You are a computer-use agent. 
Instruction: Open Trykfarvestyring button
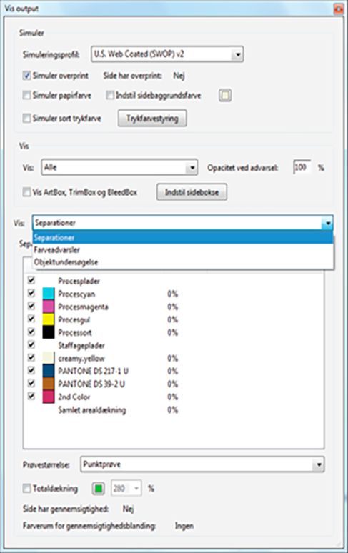pos(152,119)
